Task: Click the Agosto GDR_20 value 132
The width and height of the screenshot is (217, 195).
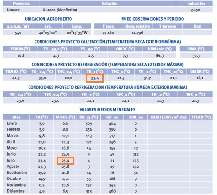Action: 135,167
